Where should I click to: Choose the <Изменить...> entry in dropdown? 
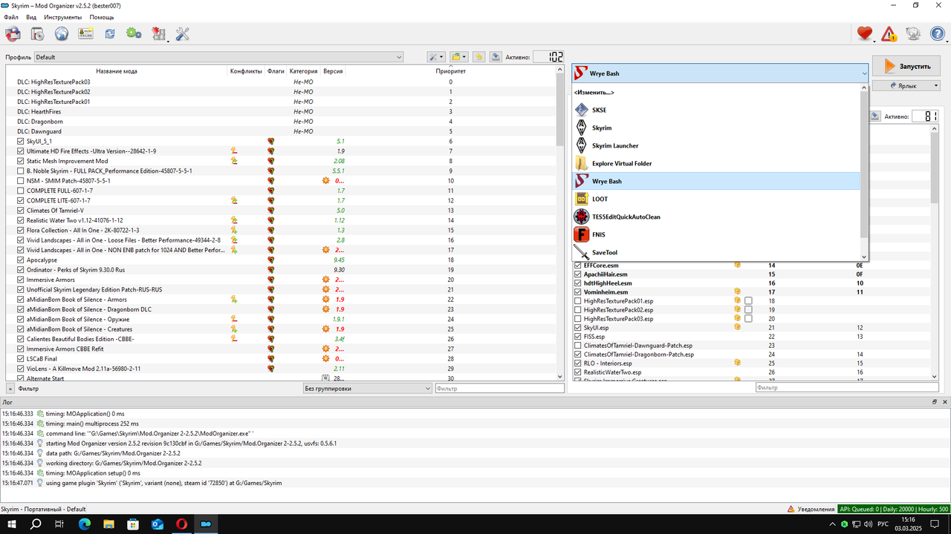[716, 92]
